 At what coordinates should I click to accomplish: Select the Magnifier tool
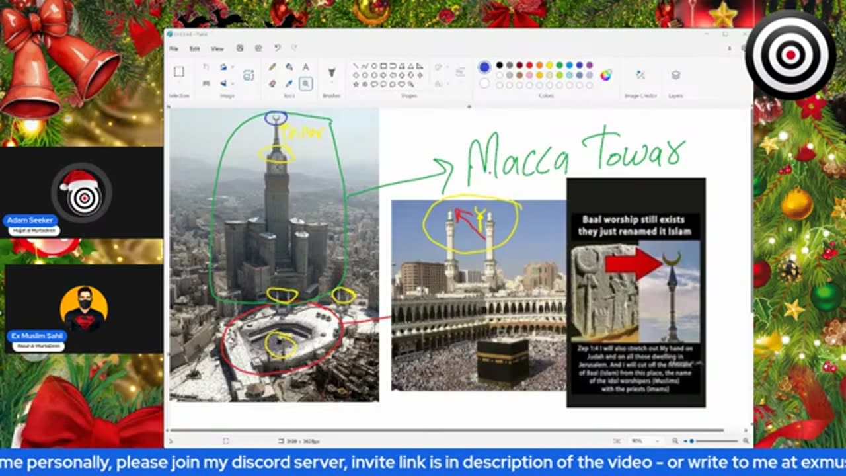[305, 83]
